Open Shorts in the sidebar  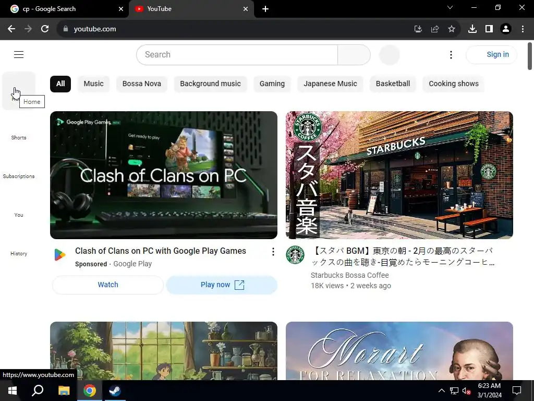19,129
